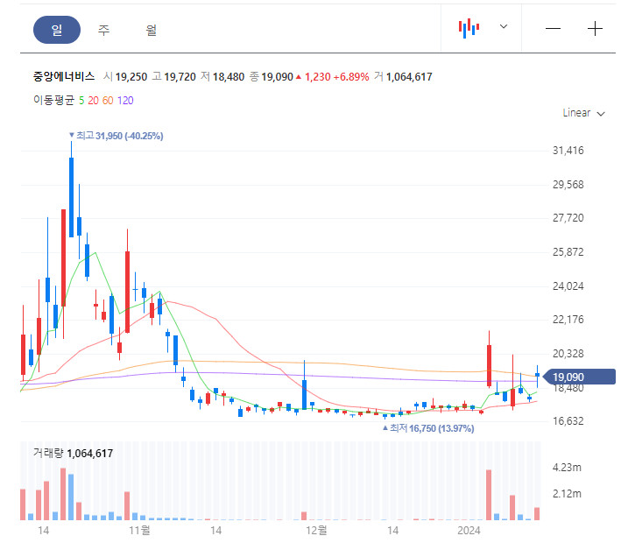Click the current price tag 19,090

pyautogui.click(x=577, y=377)
